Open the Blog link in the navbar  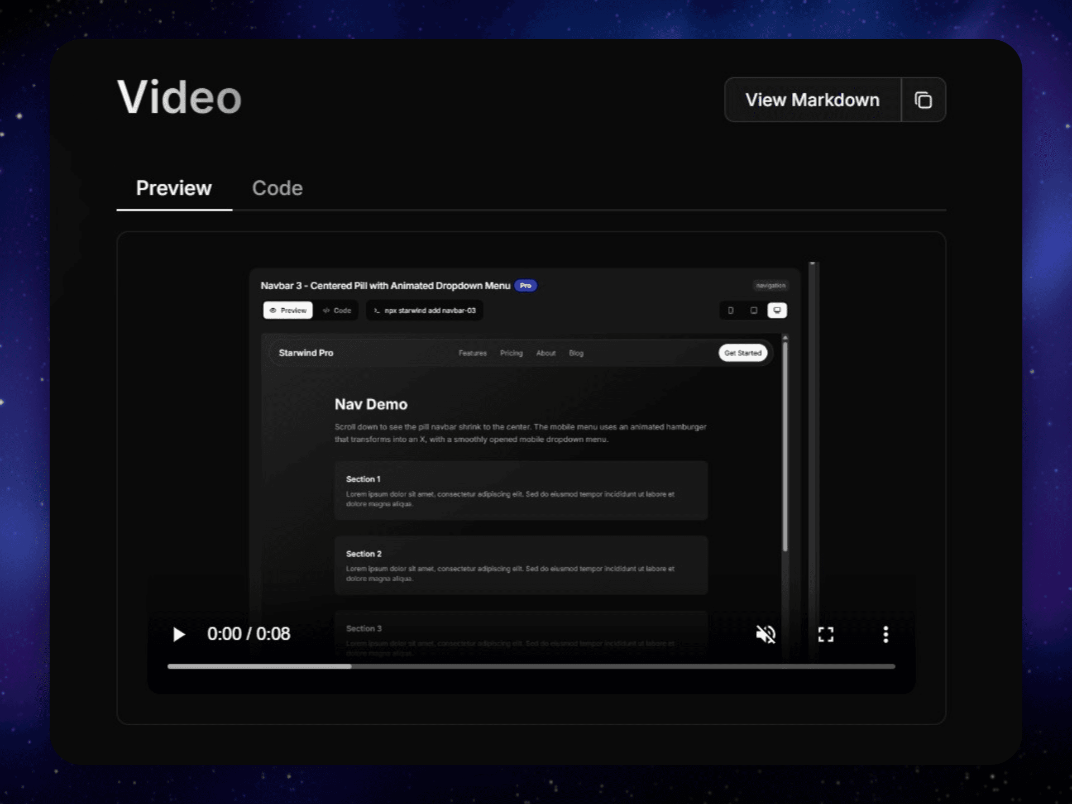576,353
